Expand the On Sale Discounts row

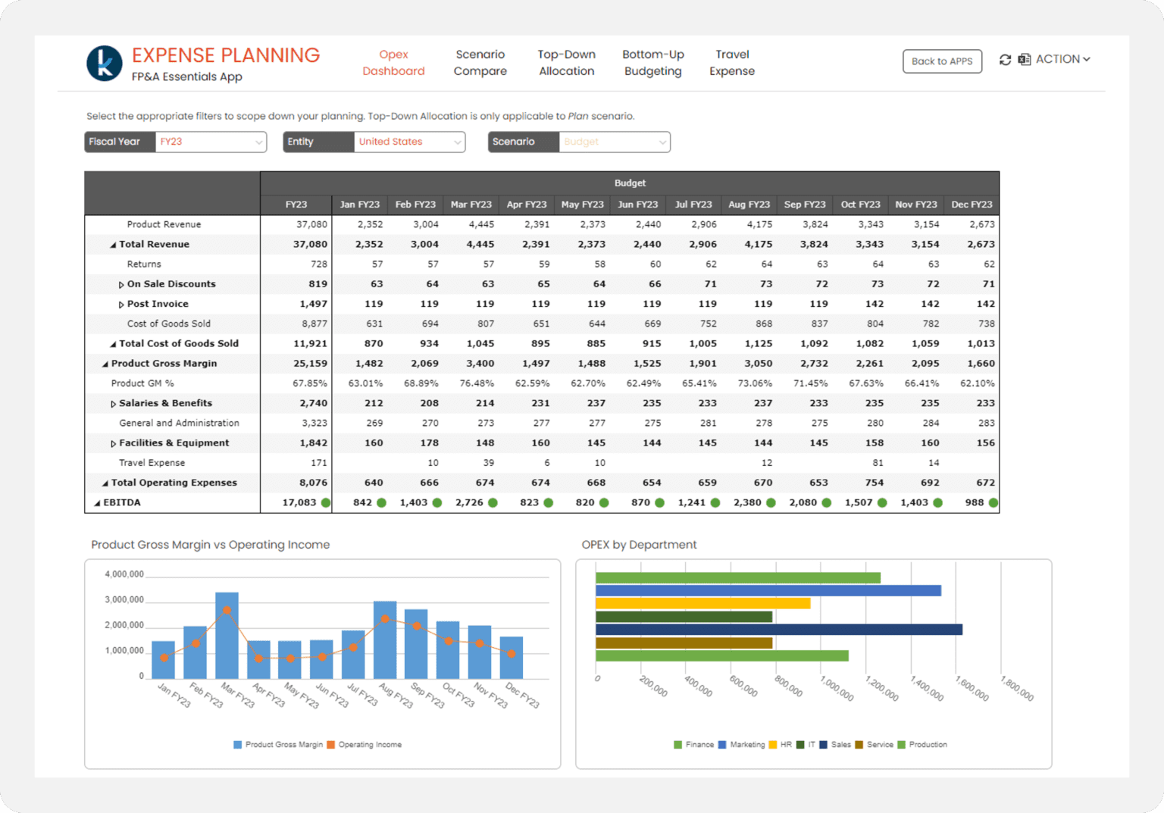[121, 283]
